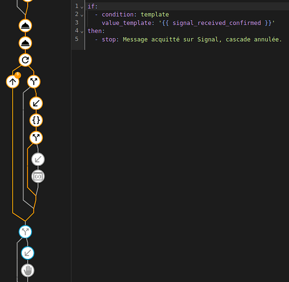This screenshot has width=289, height=282.
Task: Click the iteration badge on the up-arrow node
Action: point(17,75)
